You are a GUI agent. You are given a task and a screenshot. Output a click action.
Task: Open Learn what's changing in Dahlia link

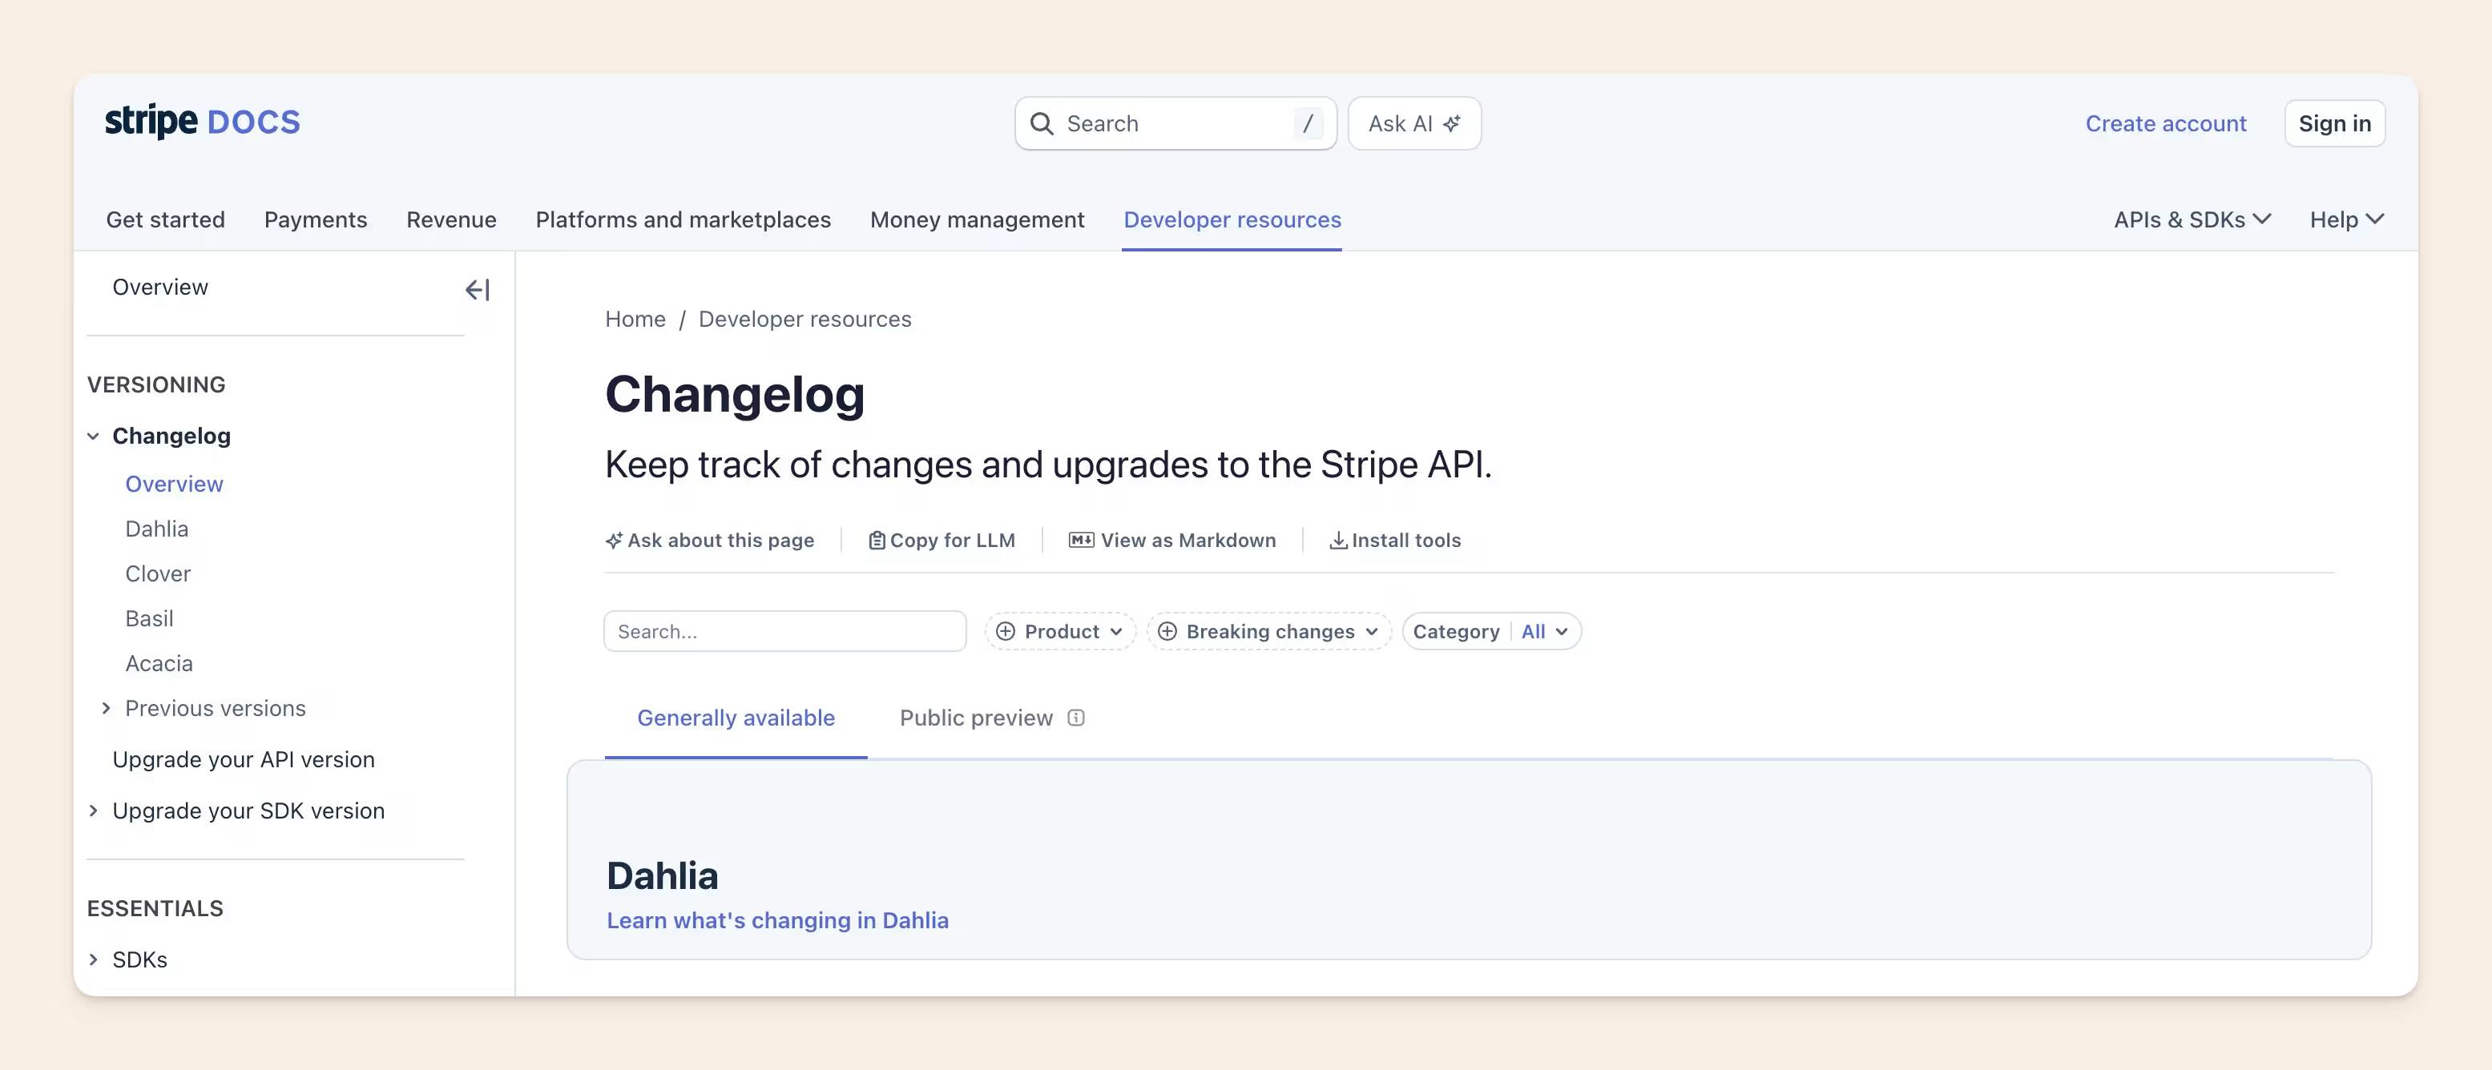[x=778, y=920]
